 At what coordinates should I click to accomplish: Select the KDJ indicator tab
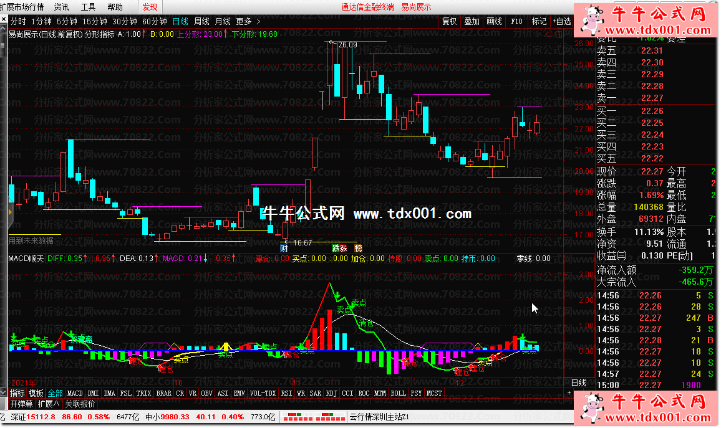click(332, 393)
